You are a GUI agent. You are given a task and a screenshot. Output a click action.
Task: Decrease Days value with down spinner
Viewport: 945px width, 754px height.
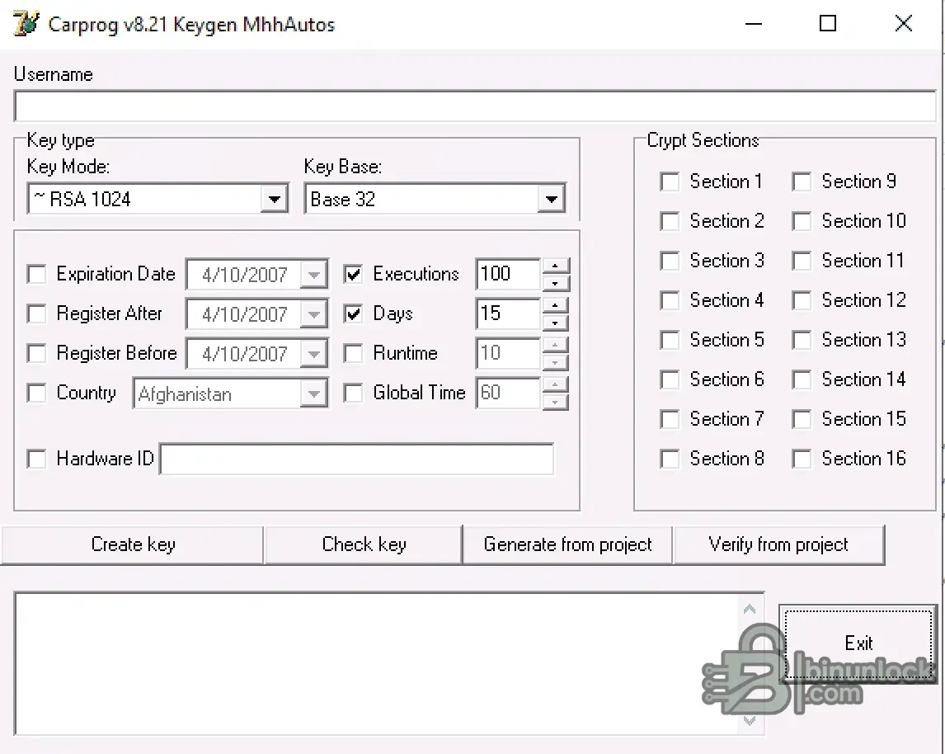pos(557,322)
